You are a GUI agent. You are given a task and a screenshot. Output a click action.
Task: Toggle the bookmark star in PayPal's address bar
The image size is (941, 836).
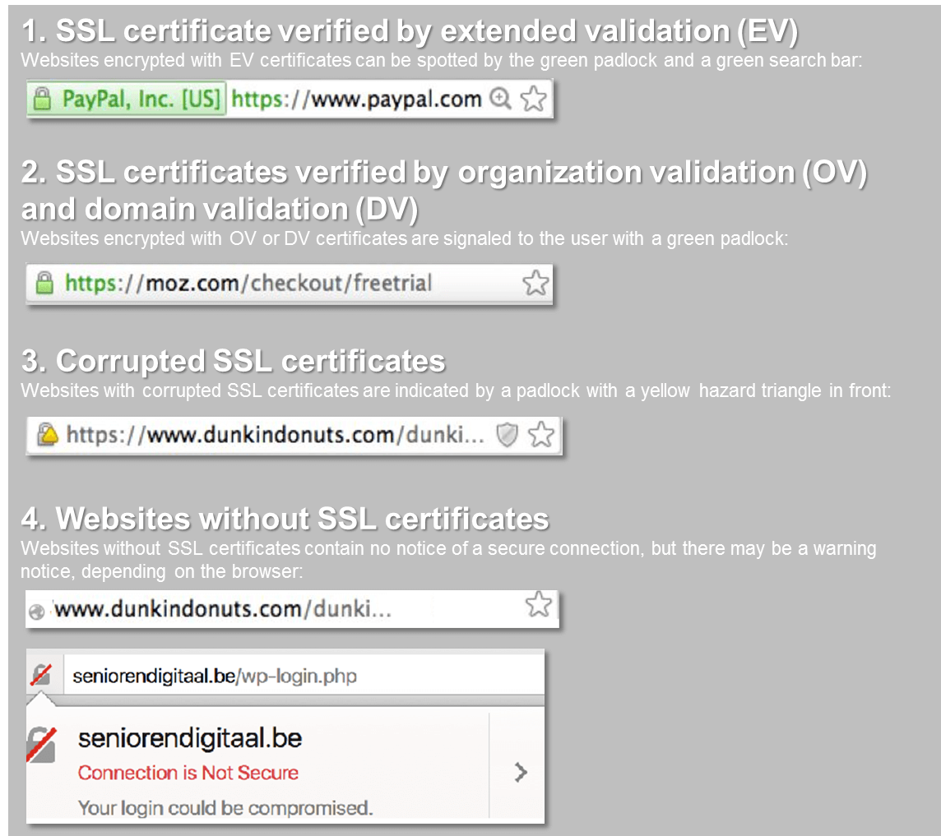pos(533,98)
